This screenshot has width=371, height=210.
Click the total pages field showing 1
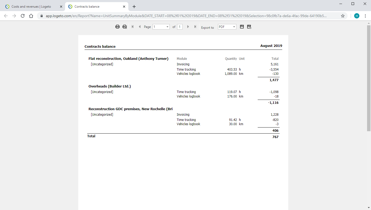click(180, 27)
